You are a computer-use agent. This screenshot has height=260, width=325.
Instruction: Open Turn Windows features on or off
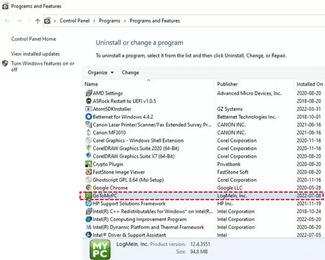(43, 66)
